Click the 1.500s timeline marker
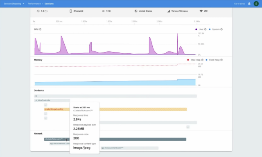Image resolution: width=262 pixels, height=157 pixels. pos(109,21)
